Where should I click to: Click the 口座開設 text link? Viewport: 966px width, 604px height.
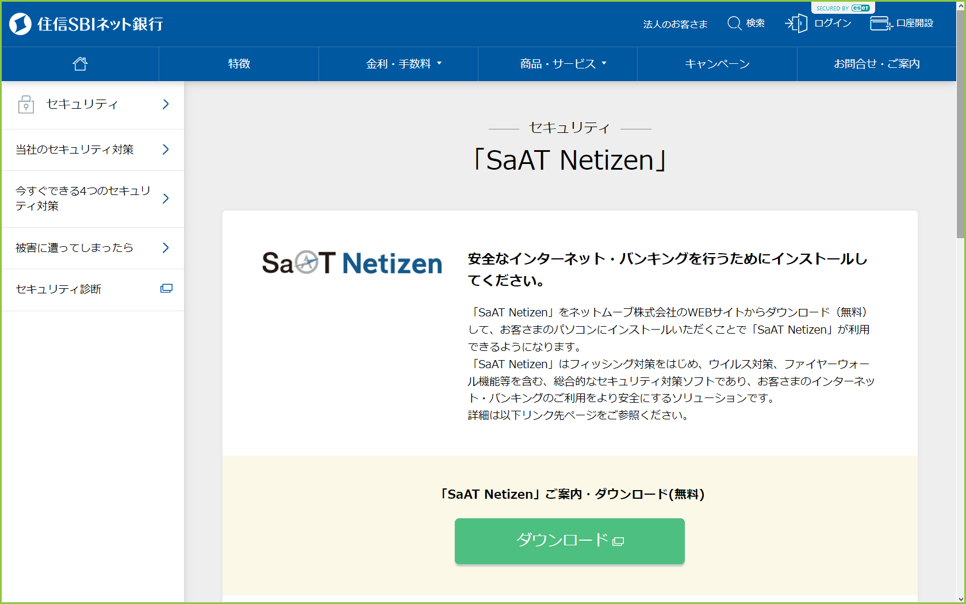point(915,23)
